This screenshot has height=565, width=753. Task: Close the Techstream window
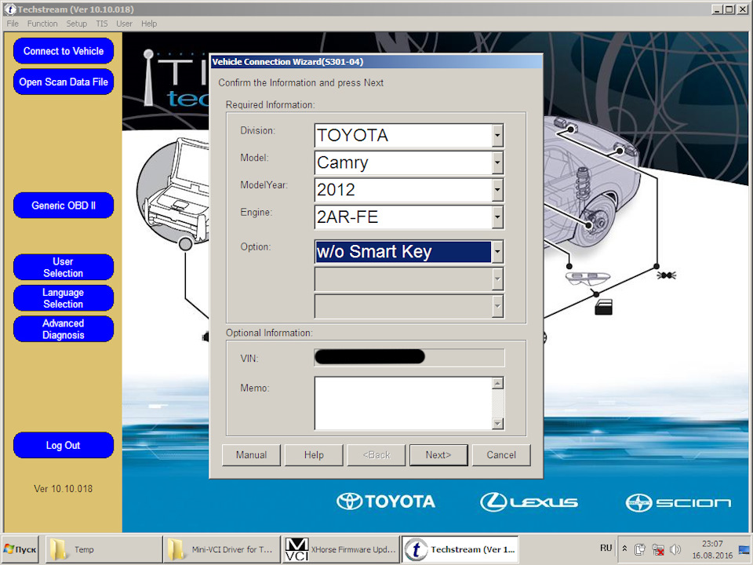click(x=741, y=9)
